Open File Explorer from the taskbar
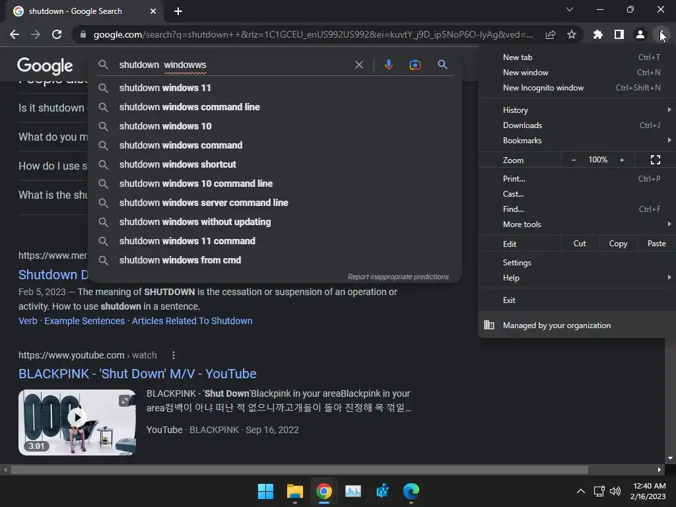 [295, 491]
